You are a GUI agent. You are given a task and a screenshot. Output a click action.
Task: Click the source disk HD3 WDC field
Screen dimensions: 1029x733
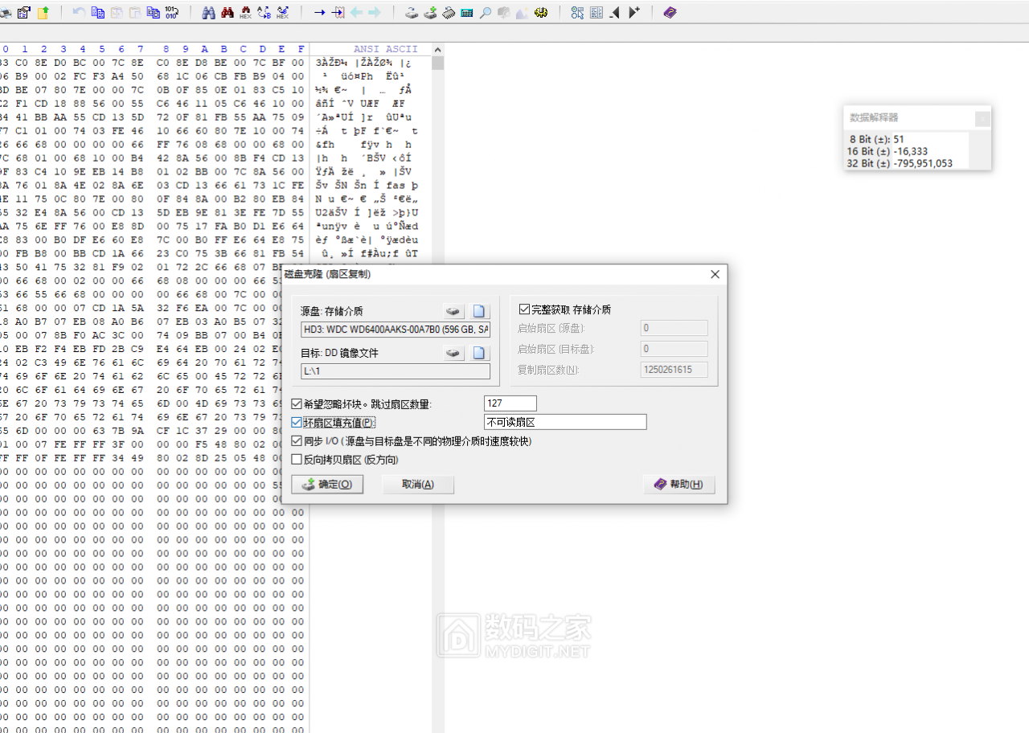click(x=396, y=330)
